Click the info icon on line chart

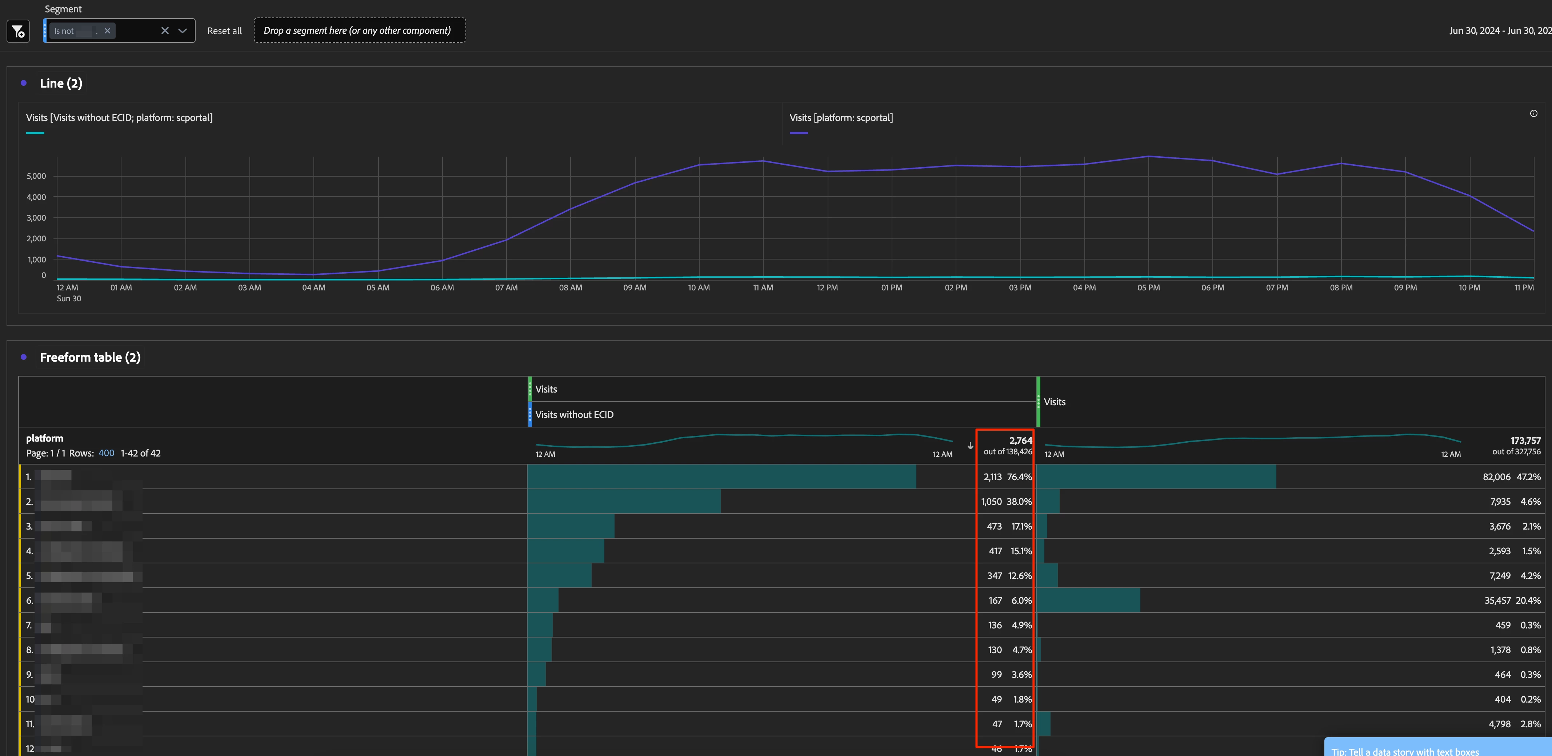(x=1533, y=113)
